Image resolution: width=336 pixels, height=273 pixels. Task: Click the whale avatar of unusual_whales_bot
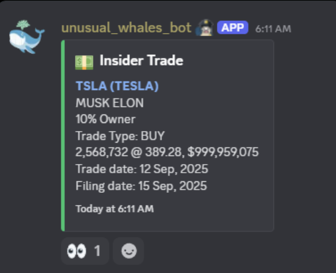(27, 37)
